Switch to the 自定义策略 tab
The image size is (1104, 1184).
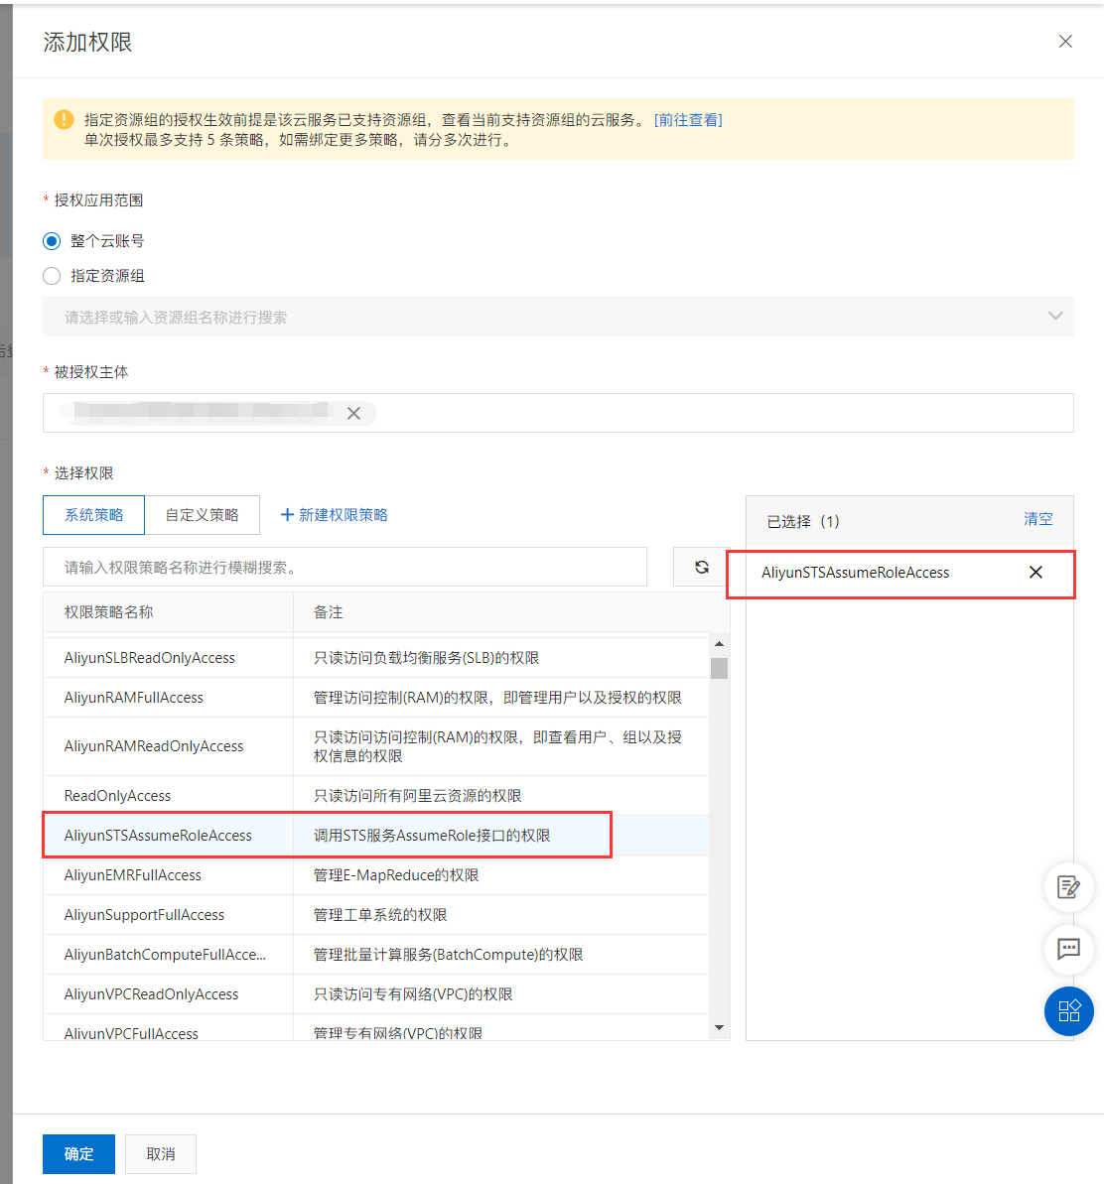(202, 515)
